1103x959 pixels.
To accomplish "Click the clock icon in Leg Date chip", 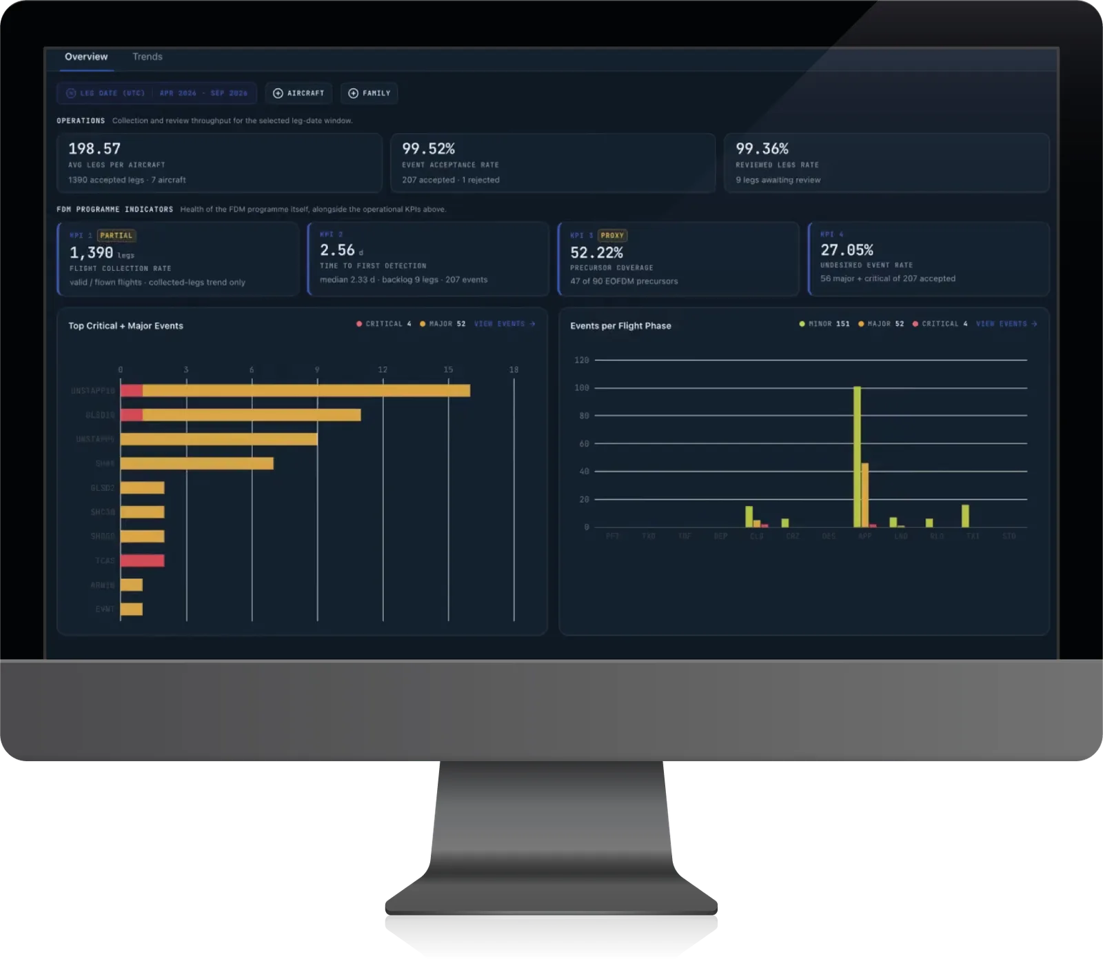I will click(x=71, y=93).
